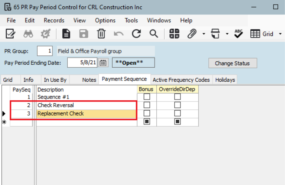Toggle OverrideDirDep checkbox in the new row
This screenshot has width=285, height=185.
point(177,121)
